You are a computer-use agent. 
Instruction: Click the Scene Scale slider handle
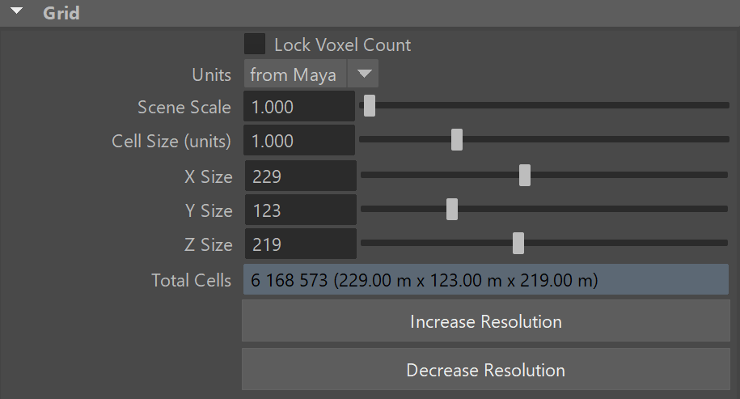point(370,106)
